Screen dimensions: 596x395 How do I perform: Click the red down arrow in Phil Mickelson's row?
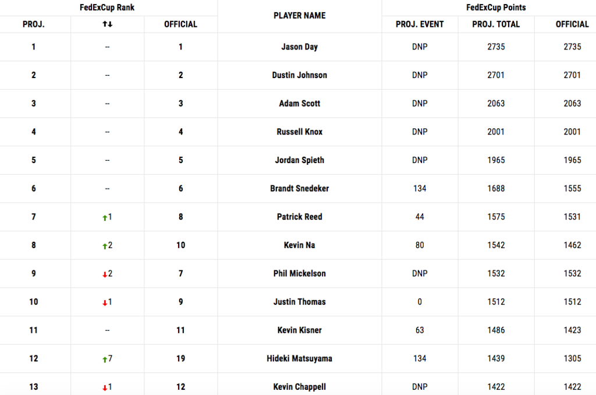105,274
